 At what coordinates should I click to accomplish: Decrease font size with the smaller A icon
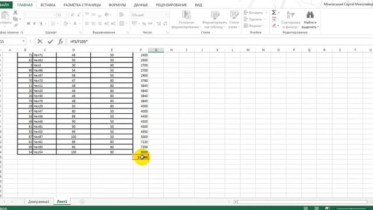click(79, 15)
